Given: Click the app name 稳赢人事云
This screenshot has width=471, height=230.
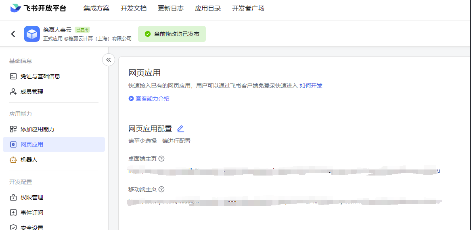Looking at the screenshot, I should click(57, 30).
